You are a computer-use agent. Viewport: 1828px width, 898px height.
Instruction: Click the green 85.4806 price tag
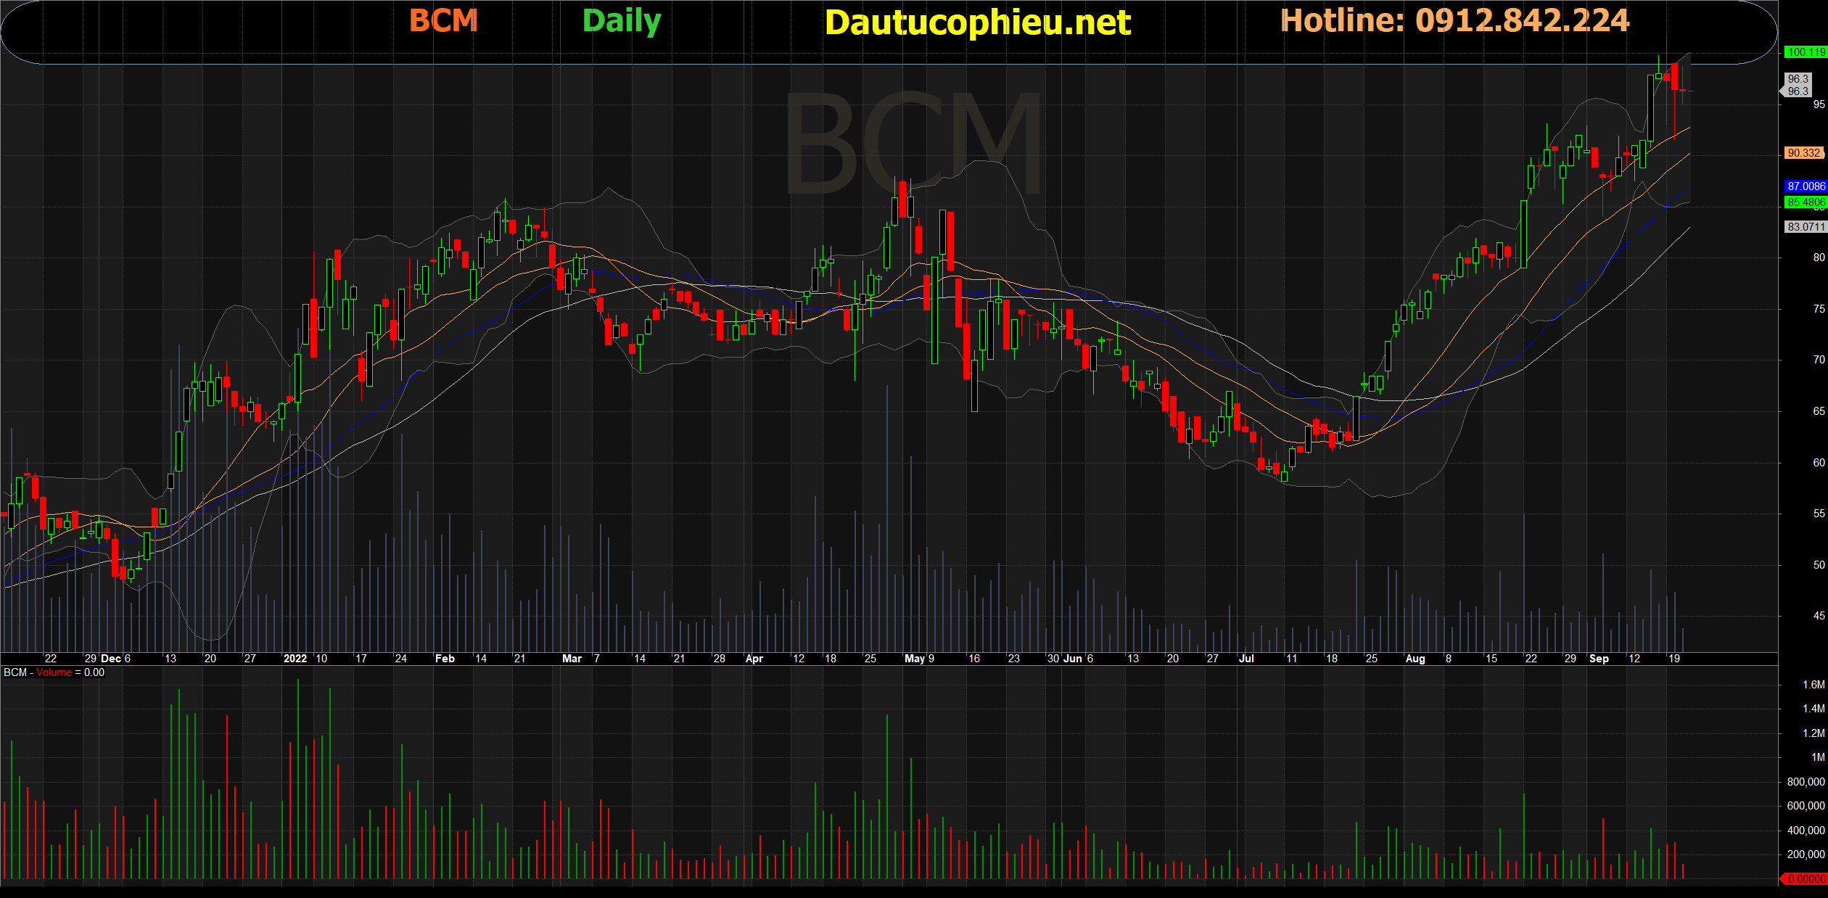click(x=1806, y=202)
